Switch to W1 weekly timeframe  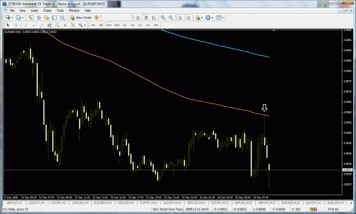coord(148,25)
